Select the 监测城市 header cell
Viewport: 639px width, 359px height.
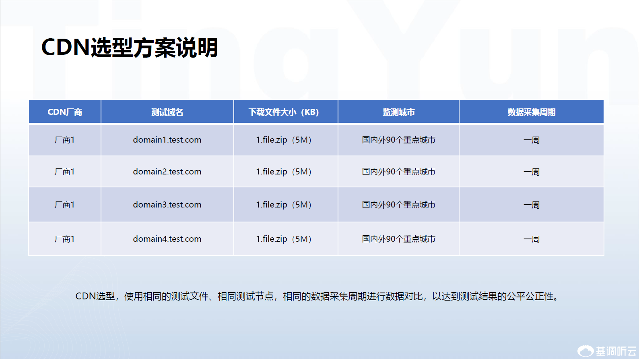pyautogui.click(x=398, y=112)
